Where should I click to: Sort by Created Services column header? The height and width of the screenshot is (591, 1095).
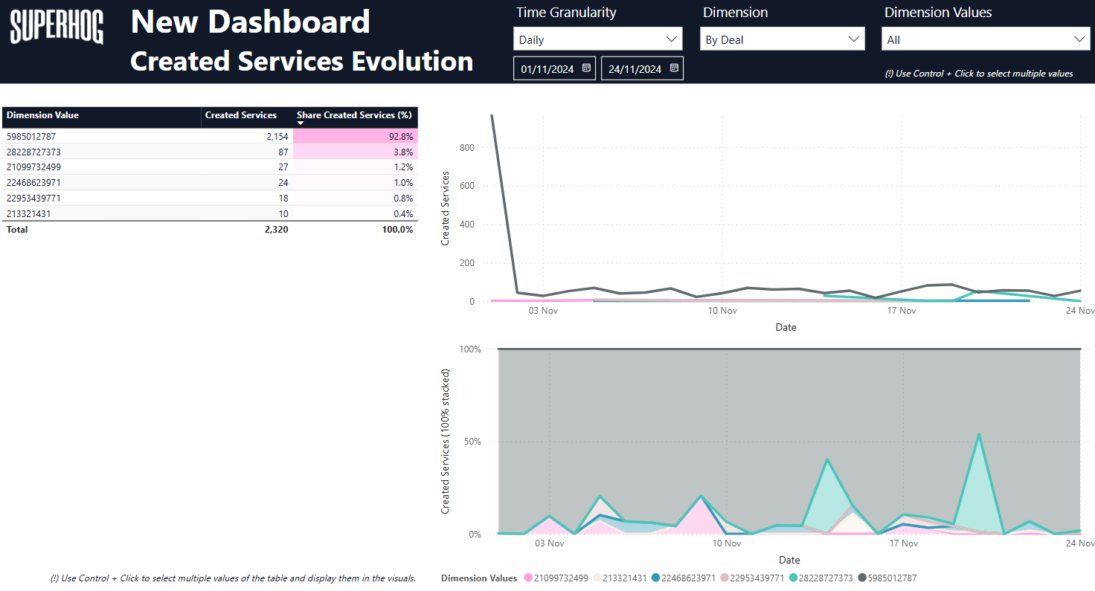(240, 115)
